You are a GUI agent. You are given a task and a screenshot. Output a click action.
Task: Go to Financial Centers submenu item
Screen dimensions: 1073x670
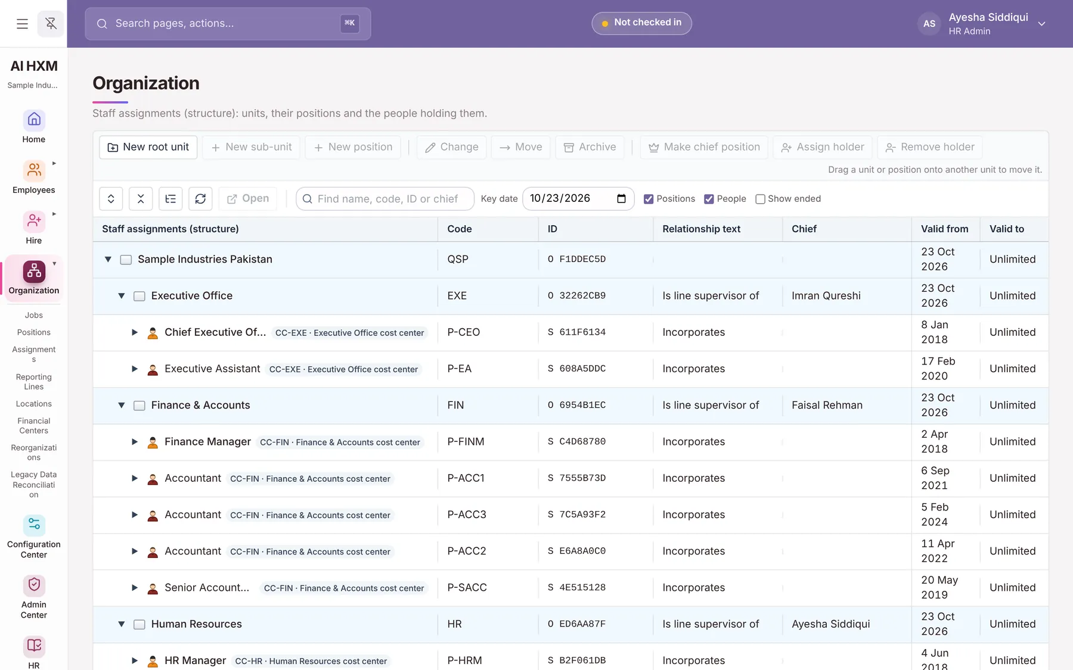[34, 426]
